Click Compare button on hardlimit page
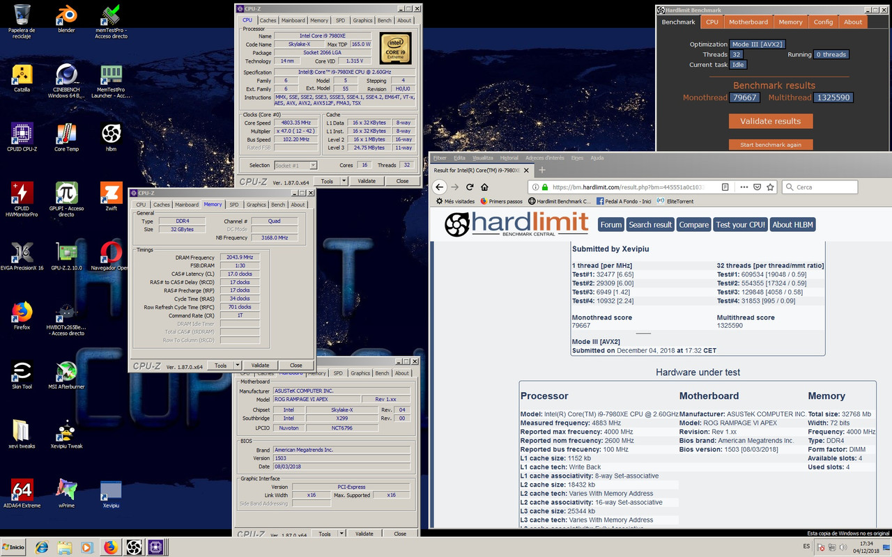 tap(694, 225)
